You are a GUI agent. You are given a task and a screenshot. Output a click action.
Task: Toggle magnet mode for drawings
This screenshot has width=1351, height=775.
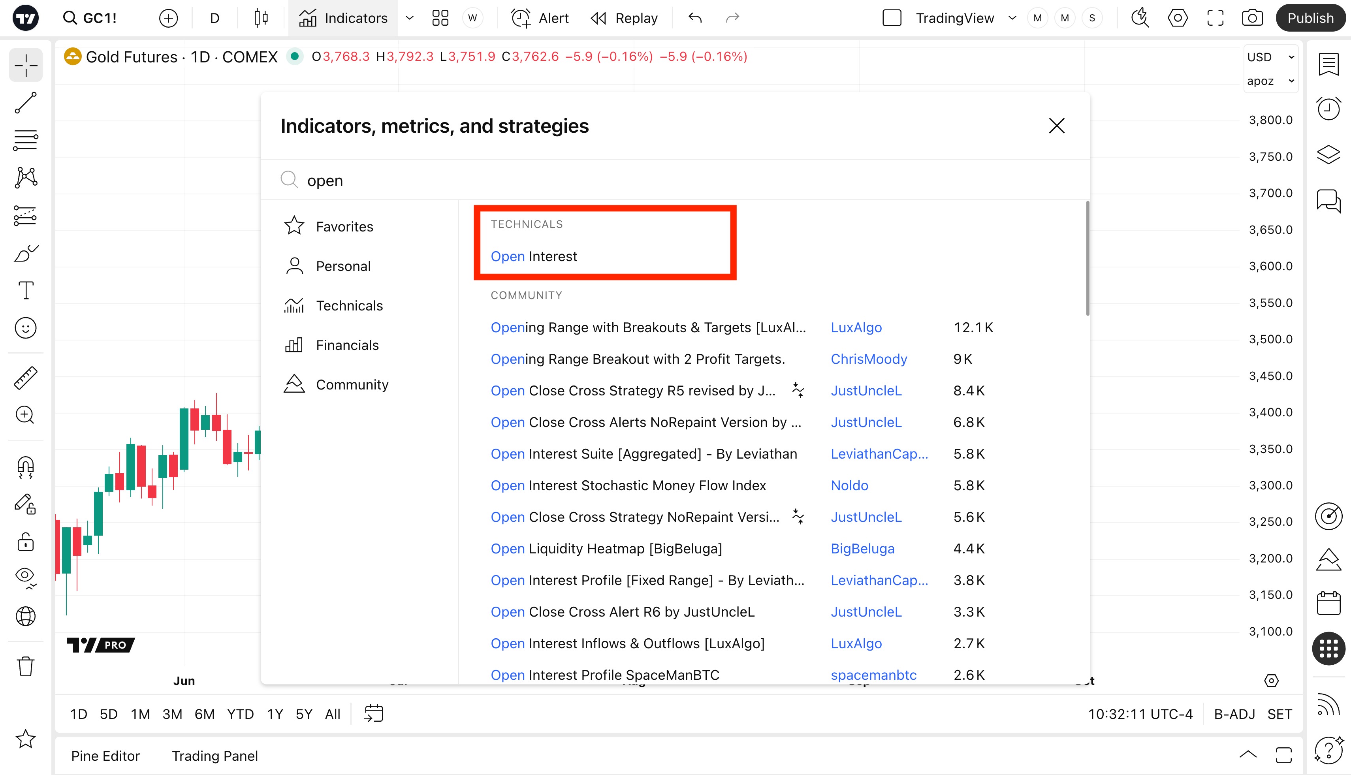(x=26, y=468)
